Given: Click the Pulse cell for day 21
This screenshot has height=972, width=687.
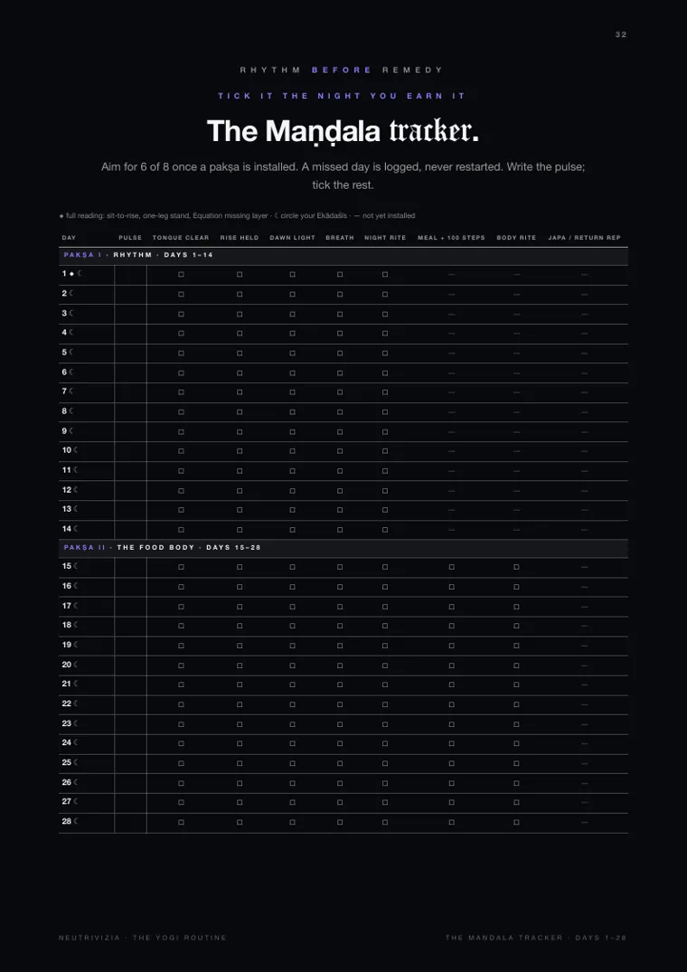Looking at the screenshot, I should click(131, 685).
